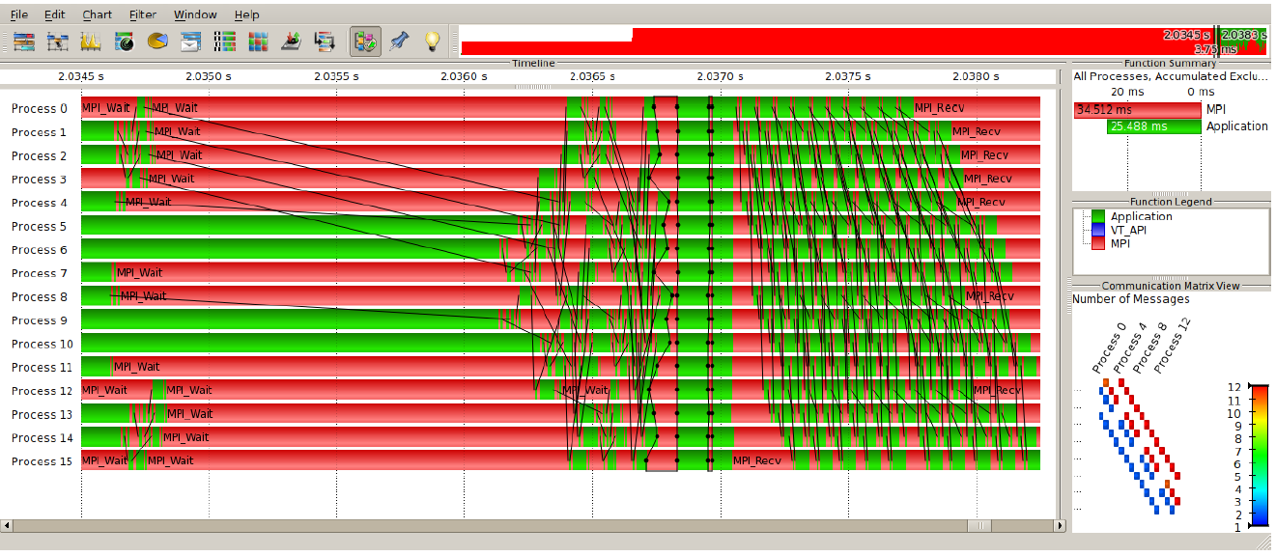The image size is (1276, 556).
Task: Select the Process 0 row label
Action: pos(40,109)
